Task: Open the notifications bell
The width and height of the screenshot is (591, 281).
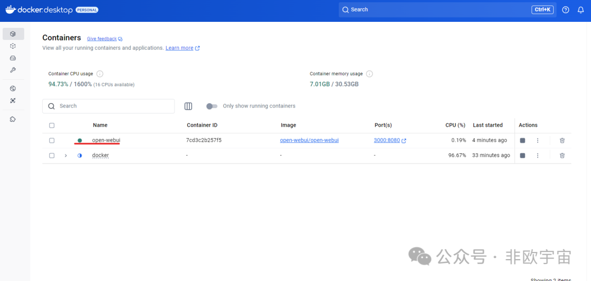Action: click(581, 10)
